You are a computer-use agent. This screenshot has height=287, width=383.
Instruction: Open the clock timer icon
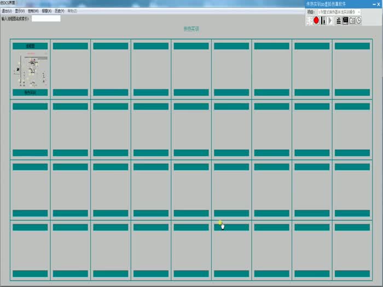[x=359, y=20]
